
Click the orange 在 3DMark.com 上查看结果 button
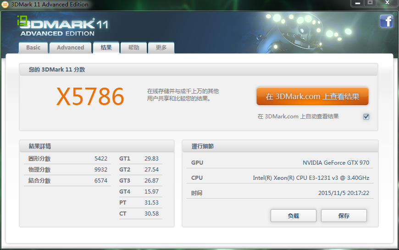click(312, 96)
